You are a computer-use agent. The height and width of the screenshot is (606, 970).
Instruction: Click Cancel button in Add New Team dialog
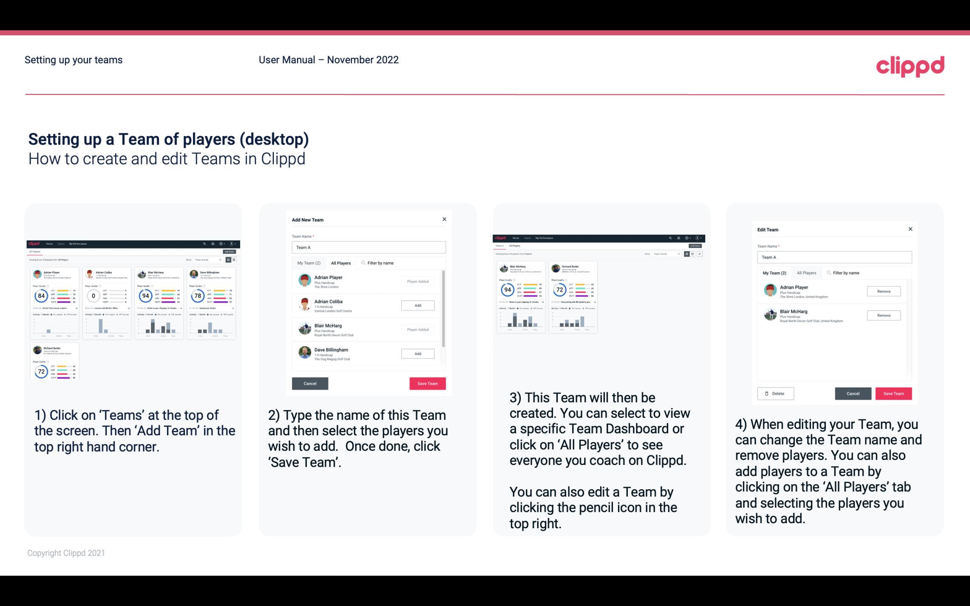tap(309, 382)
